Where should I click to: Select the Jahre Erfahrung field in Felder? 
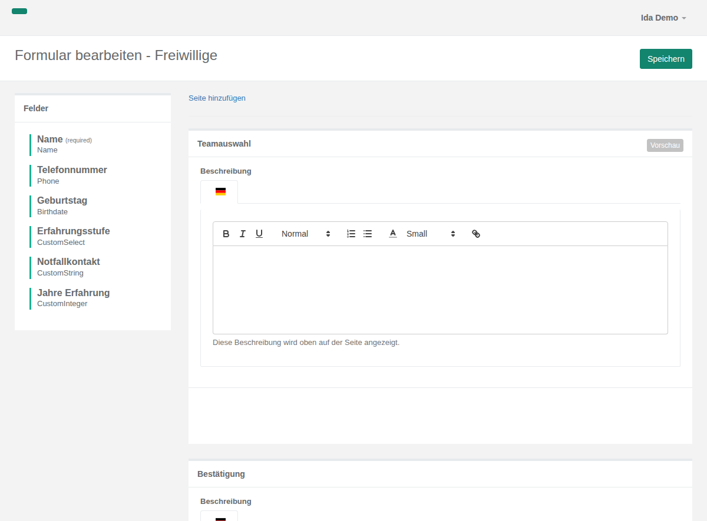pyautogui.click(x=94, y=298)
